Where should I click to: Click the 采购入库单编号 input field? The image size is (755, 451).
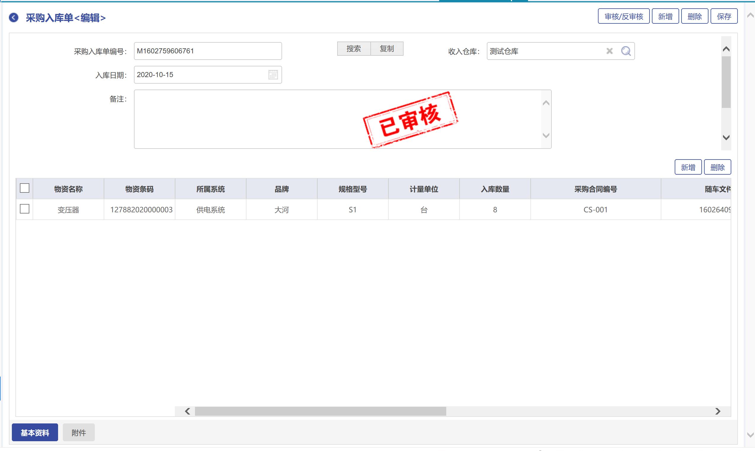click(x=208, y=51)
